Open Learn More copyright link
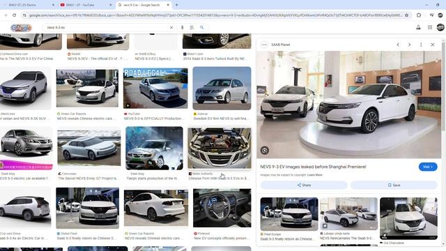Viewport: 446px width, 251px height. pyautogui.click(x=314, y=175)
